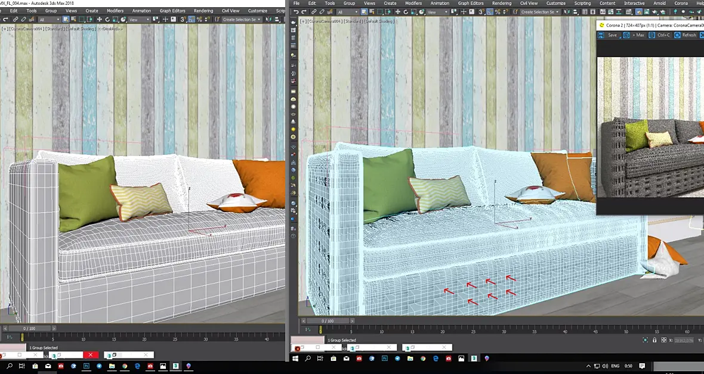
Task: Toggle 3D Snaps in the left window toolbar
Action: coord(183,19)
